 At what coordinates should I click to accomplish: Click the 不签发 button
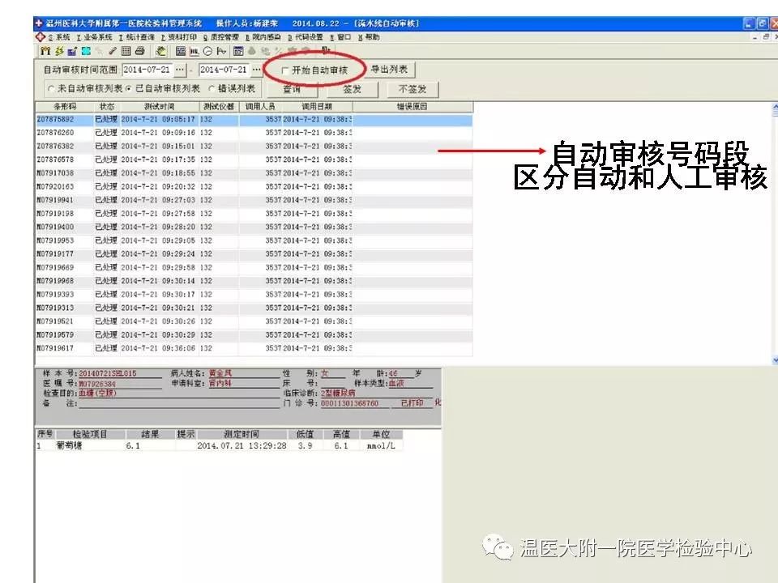click(x=412, y=89)
